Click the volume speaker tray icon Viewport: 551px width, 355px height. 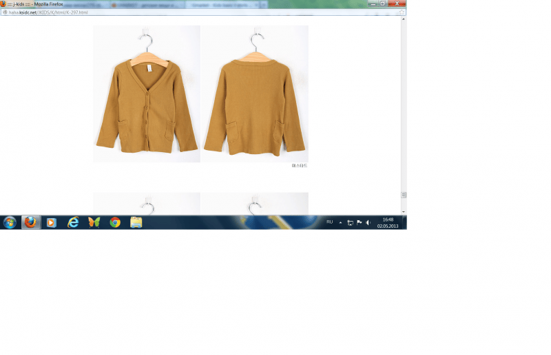(x=368, y=223)
